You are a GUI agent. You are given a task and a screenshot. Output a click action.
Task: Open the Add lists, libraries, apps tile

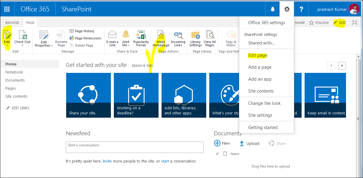184,95
